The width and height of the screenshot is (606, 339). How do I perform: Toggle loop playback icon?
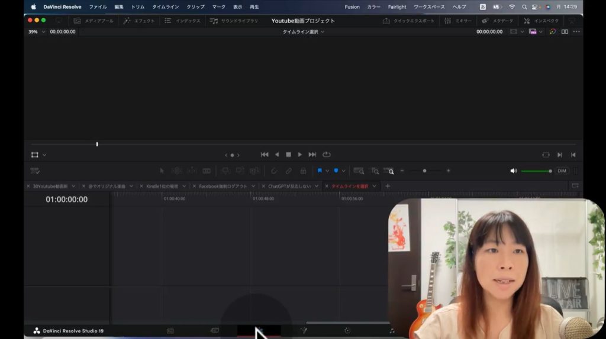(x=327, y=155)
